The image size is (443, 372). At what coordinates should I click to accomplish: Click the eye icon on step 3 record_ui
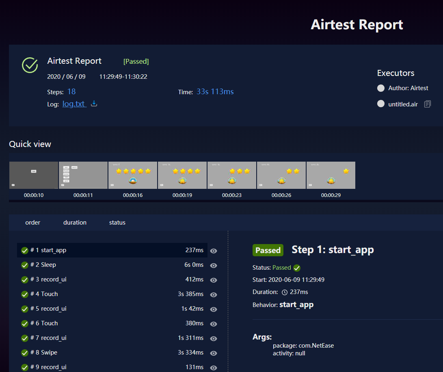click(214, 280)
